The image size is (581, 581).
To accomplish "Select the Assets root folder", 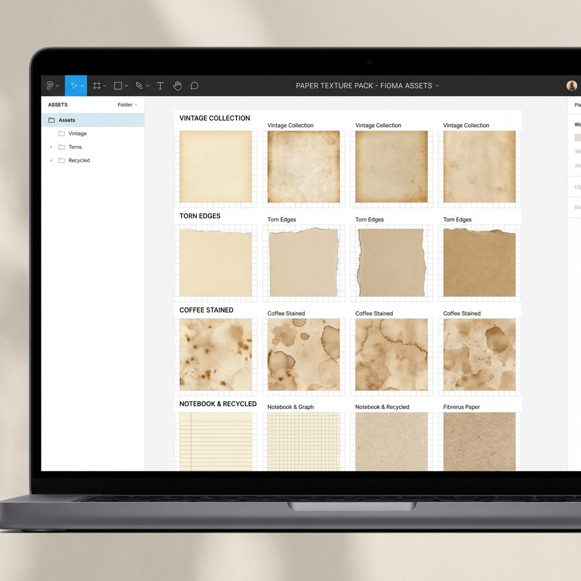I will [66, 120].
